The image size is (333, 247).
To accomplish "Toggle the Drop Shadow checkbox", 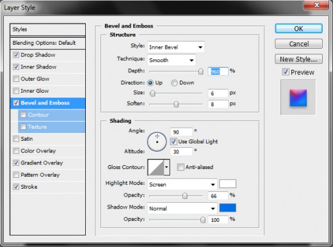I will (x=16, y=55).
